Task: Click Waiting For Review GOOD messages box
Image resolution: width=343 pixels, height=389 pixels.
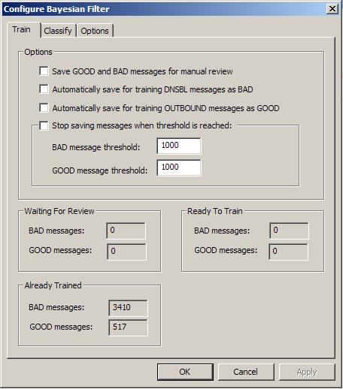Action: pos(126,252)
